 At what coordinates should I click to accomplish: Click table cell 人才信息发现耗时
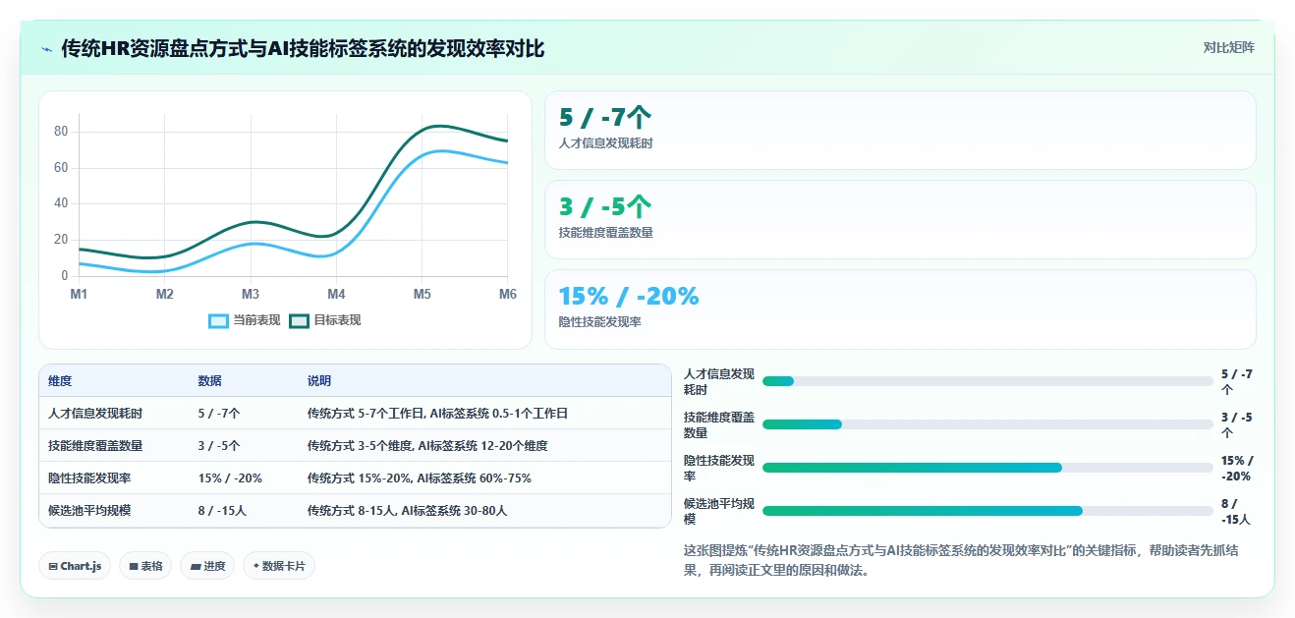[95, 414]
